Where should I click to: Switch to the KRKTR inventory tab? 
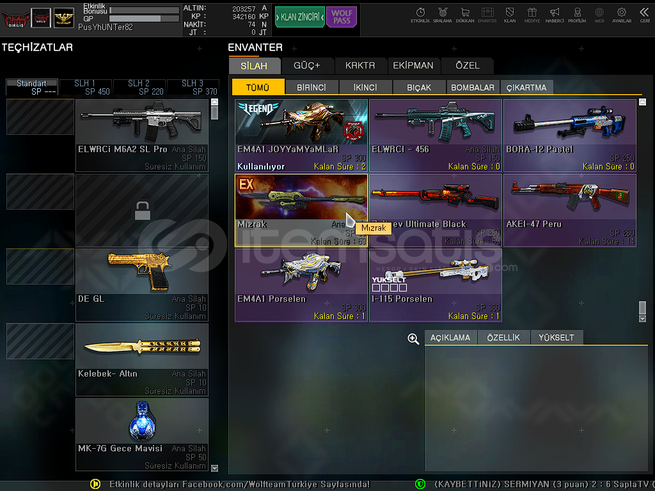[x=360, y=66]
